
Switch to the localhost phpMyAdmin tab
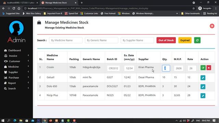(x=21, y=3)
